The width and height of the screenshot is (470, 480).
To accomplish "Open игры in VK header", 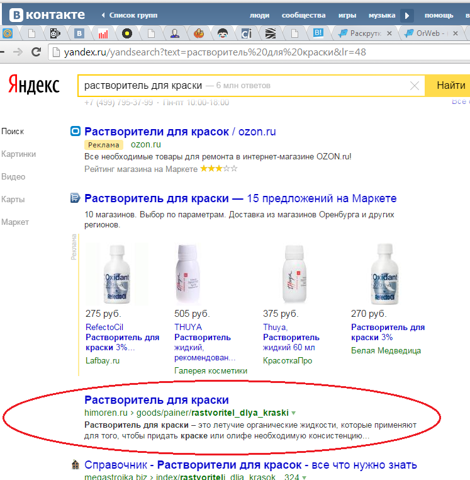I will tap(347, 15).
